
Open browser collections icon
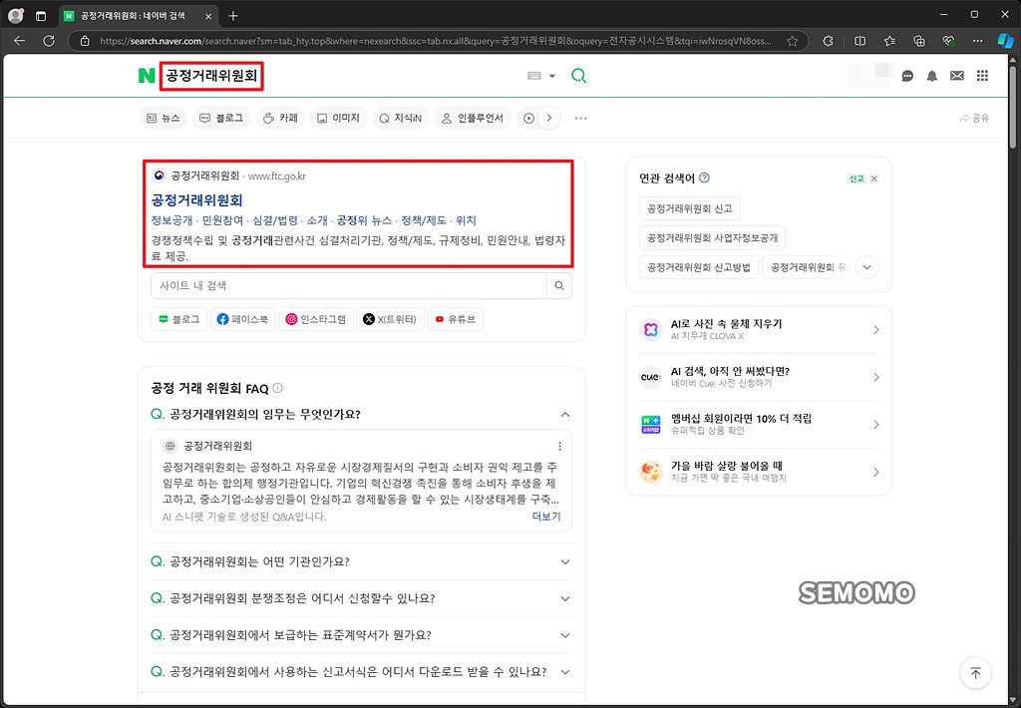coord(918,41)
